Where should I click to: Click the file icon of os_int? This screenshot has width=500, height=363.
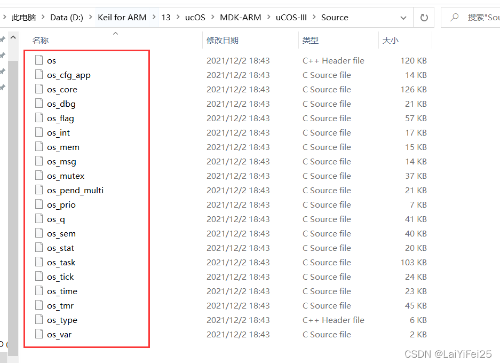[39, 132]
